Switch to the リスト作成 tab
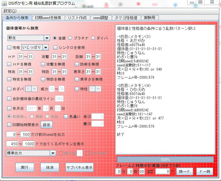 tap(77, 18)
